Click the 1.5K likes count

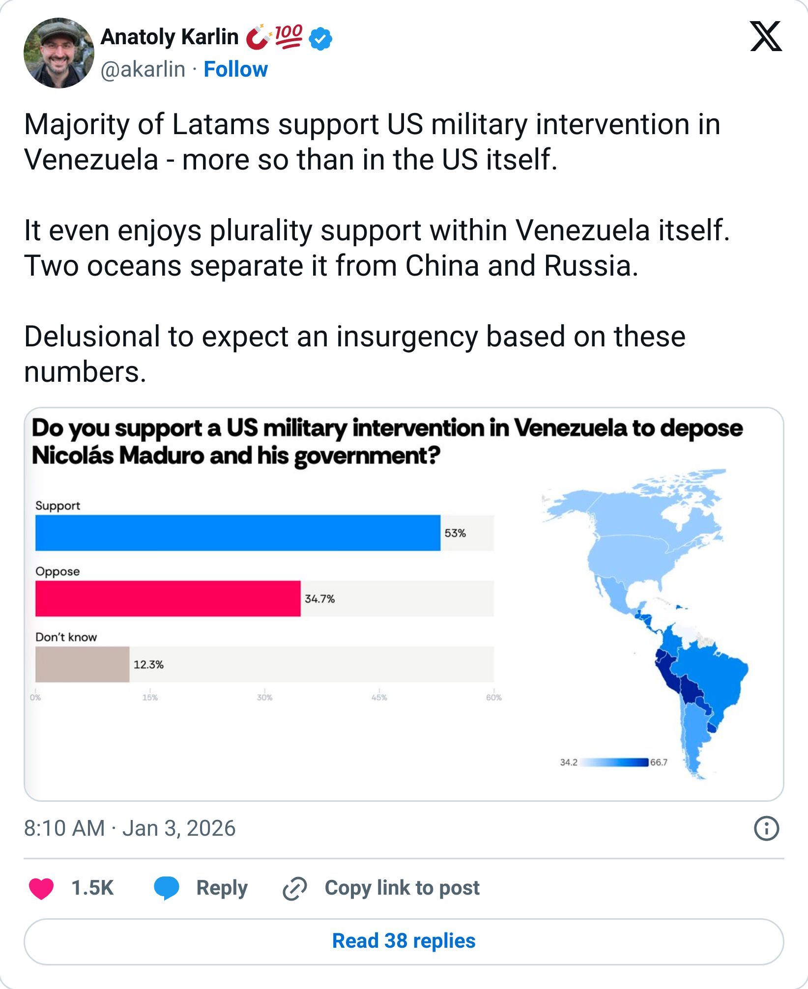point(92,888)
